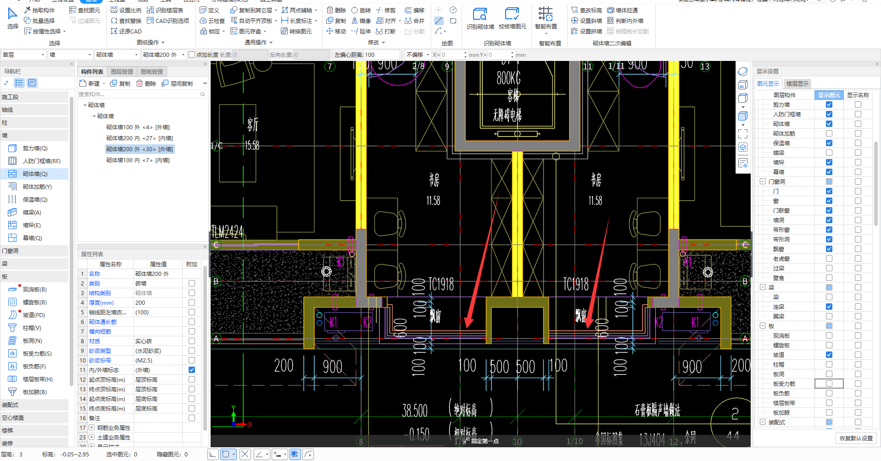Screen dimensions: 881x461
Task: Click the 墙体拉通 wall extend tool
Action: pyautogui.click(x=622, y=10)
